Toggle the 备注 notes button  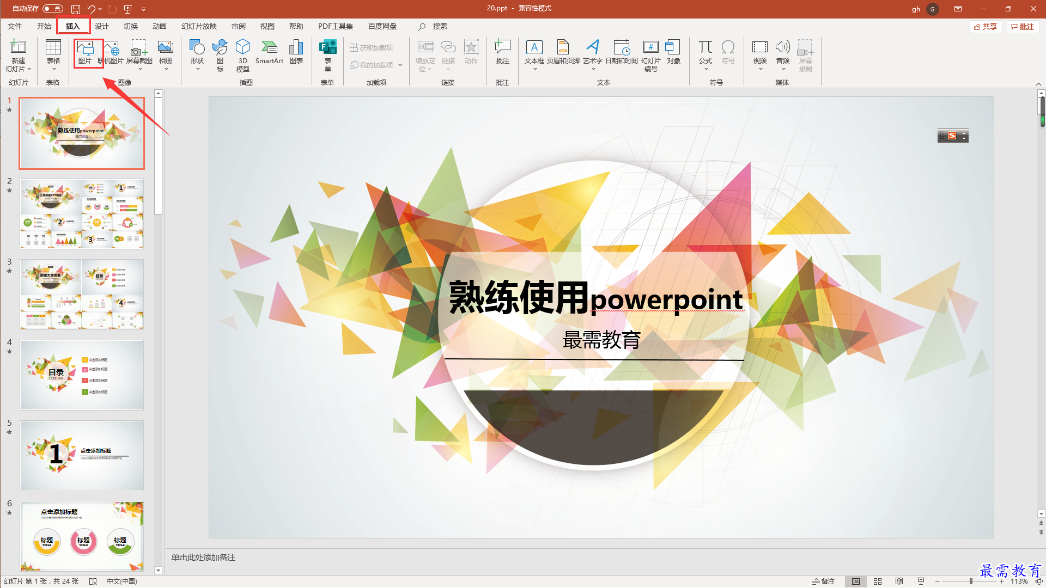pyautogui.click(x=823, y=581)
